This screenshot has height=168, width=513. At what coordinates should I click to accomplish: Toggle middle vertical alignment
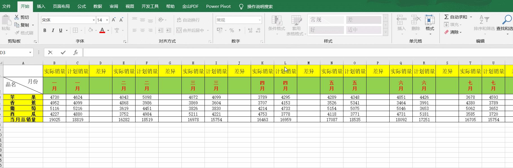pos(143,20)
